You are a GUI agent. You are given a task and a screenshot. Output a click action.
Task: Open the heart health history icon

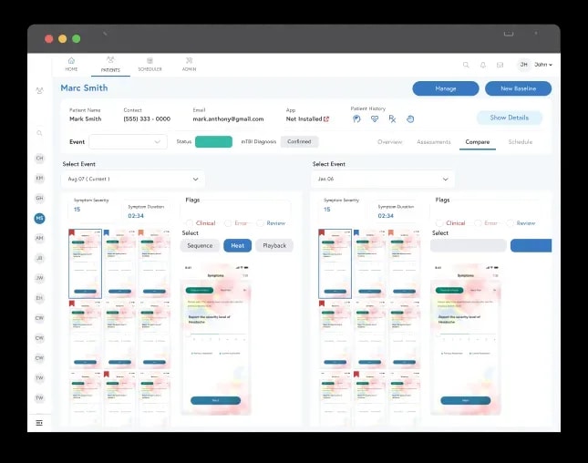pos(375,118)
